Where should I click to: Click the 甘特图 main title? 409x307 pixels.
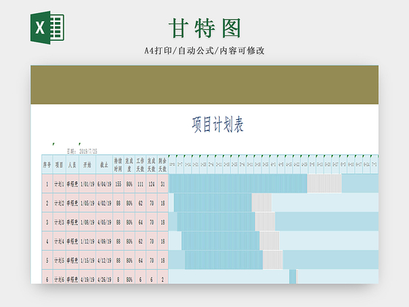[204, 29]
